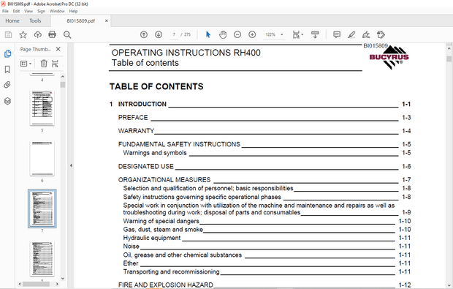Add a bookmark with the star icon
Screen dimensions: 453x289
(23, 34)
